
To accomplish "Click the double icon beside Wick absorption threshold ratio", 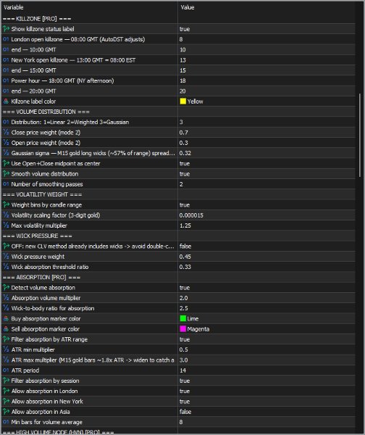I will (6, 267).
